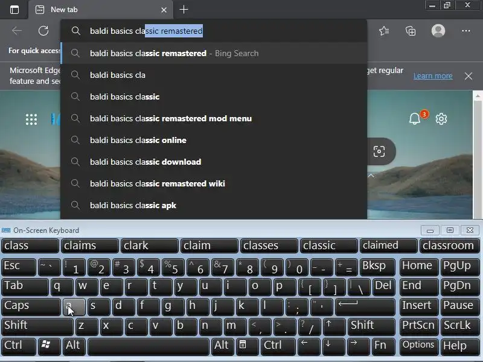Dismiss the Microsoft Edge info banner
The width and height of the screenshot is (483, 362).
[469, 76]
